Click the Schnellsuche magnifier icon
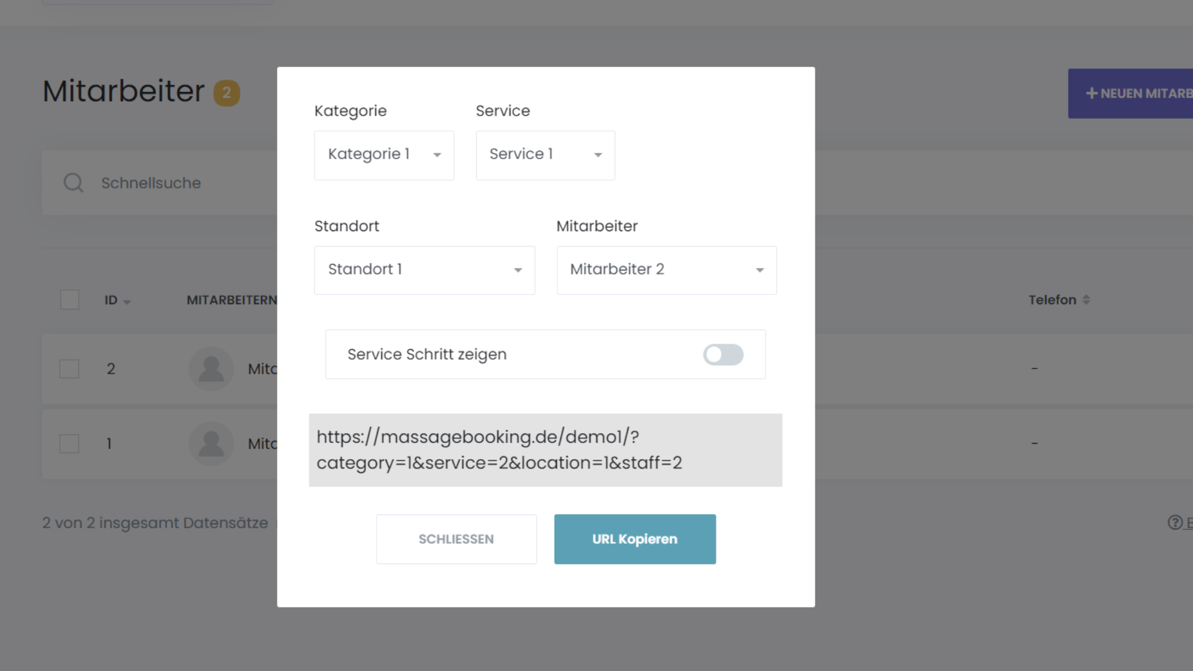The image size is (1193, 671). [73, 183]
